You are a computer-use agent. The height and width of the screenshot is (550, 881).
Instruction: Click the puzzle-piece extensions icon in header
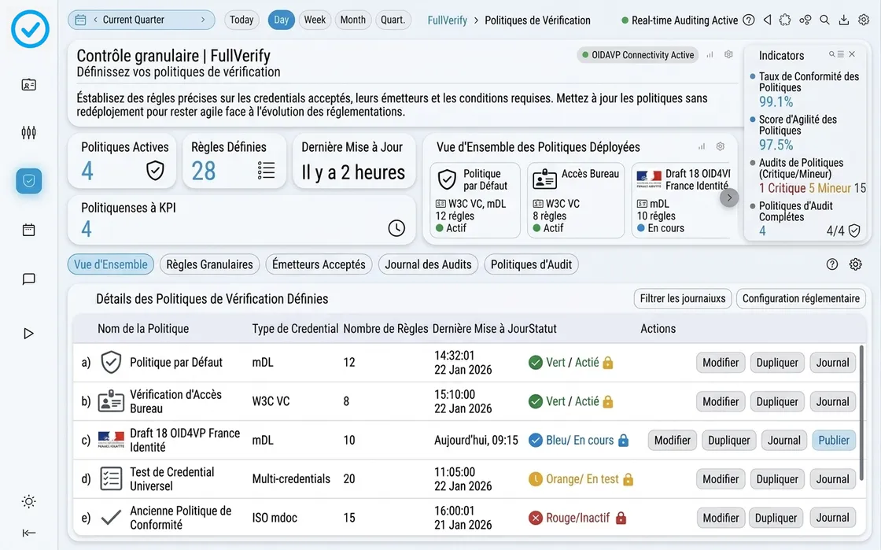pyautogui.click(x=787, y=20)
